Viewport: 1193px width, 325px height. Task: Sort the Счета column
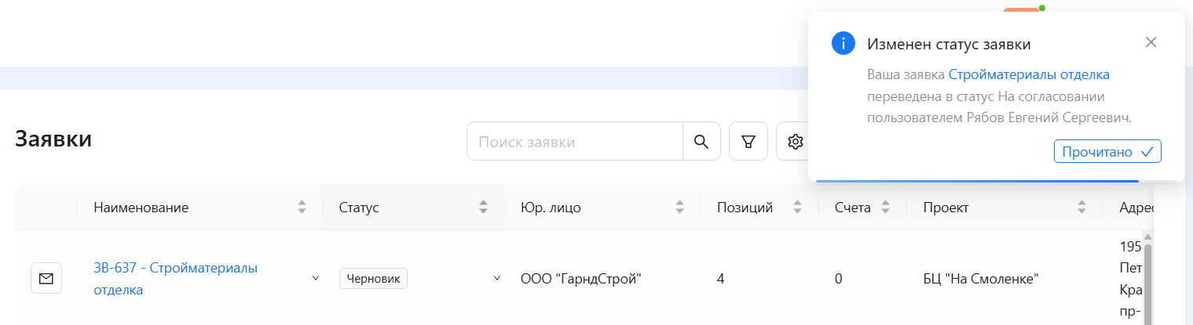885,208
